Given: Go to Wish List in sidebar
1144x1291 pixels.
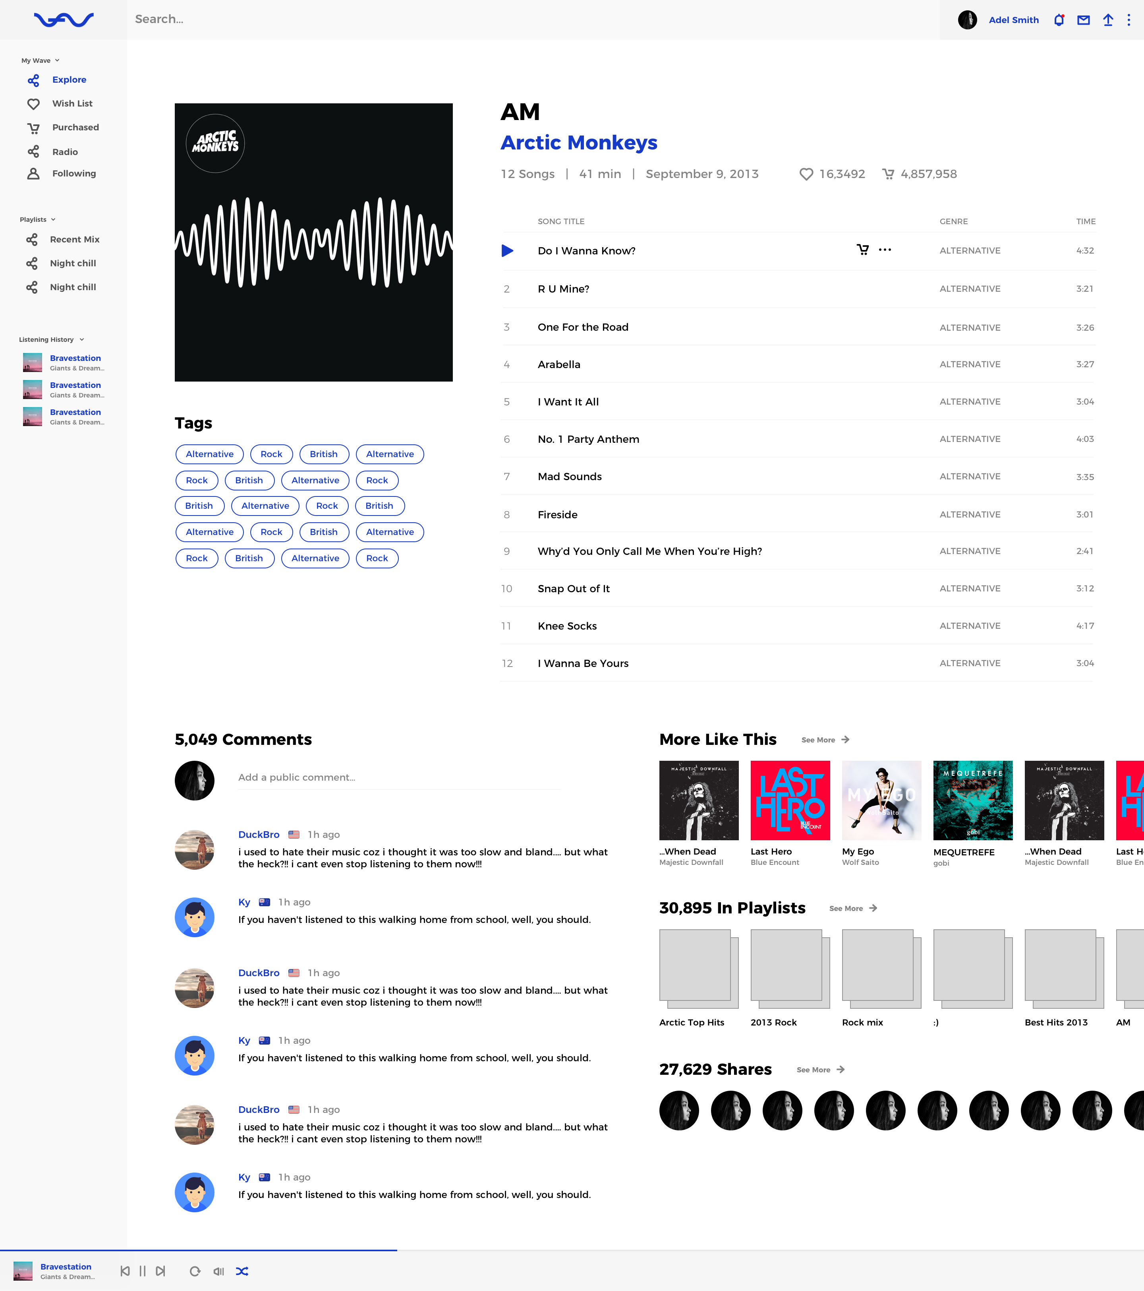Looking at the screenshot, I should (72, 104).
